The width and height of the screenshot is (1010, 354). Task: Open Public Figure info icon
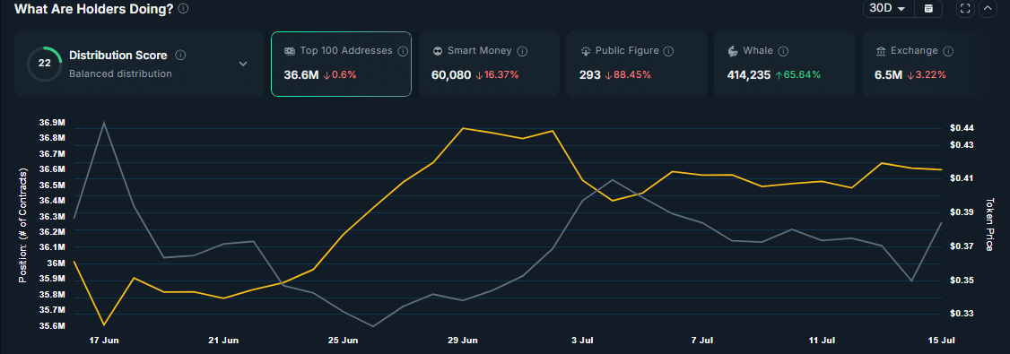pos(668,51)
